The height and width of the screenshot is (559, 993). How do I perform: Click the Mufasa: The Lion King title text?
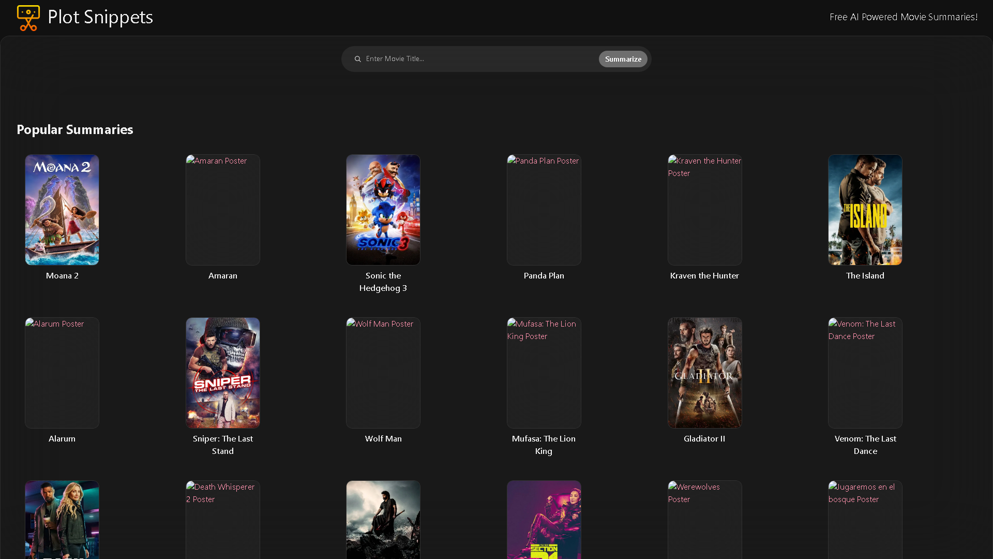tap(544, 445)
